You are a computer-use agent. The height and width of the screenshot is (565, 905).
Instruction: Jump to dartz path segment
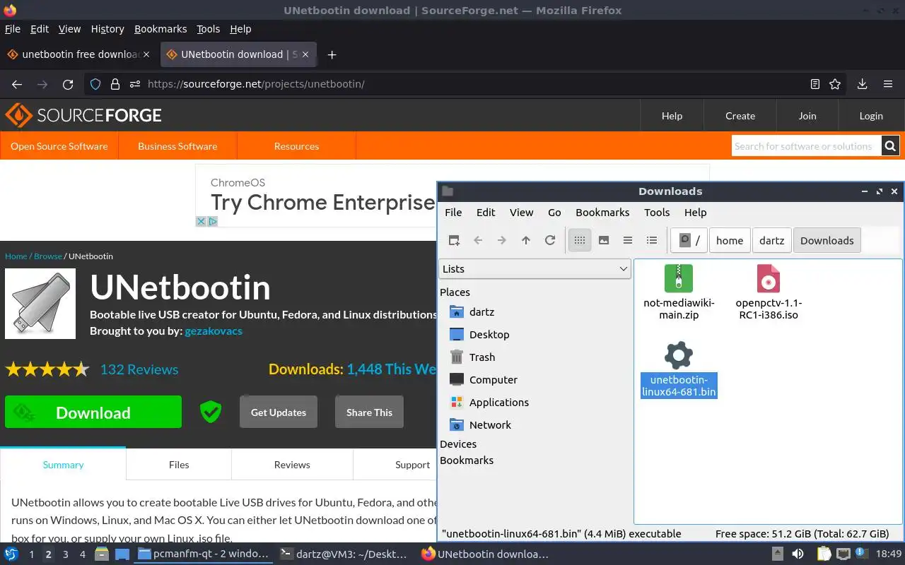771,240
